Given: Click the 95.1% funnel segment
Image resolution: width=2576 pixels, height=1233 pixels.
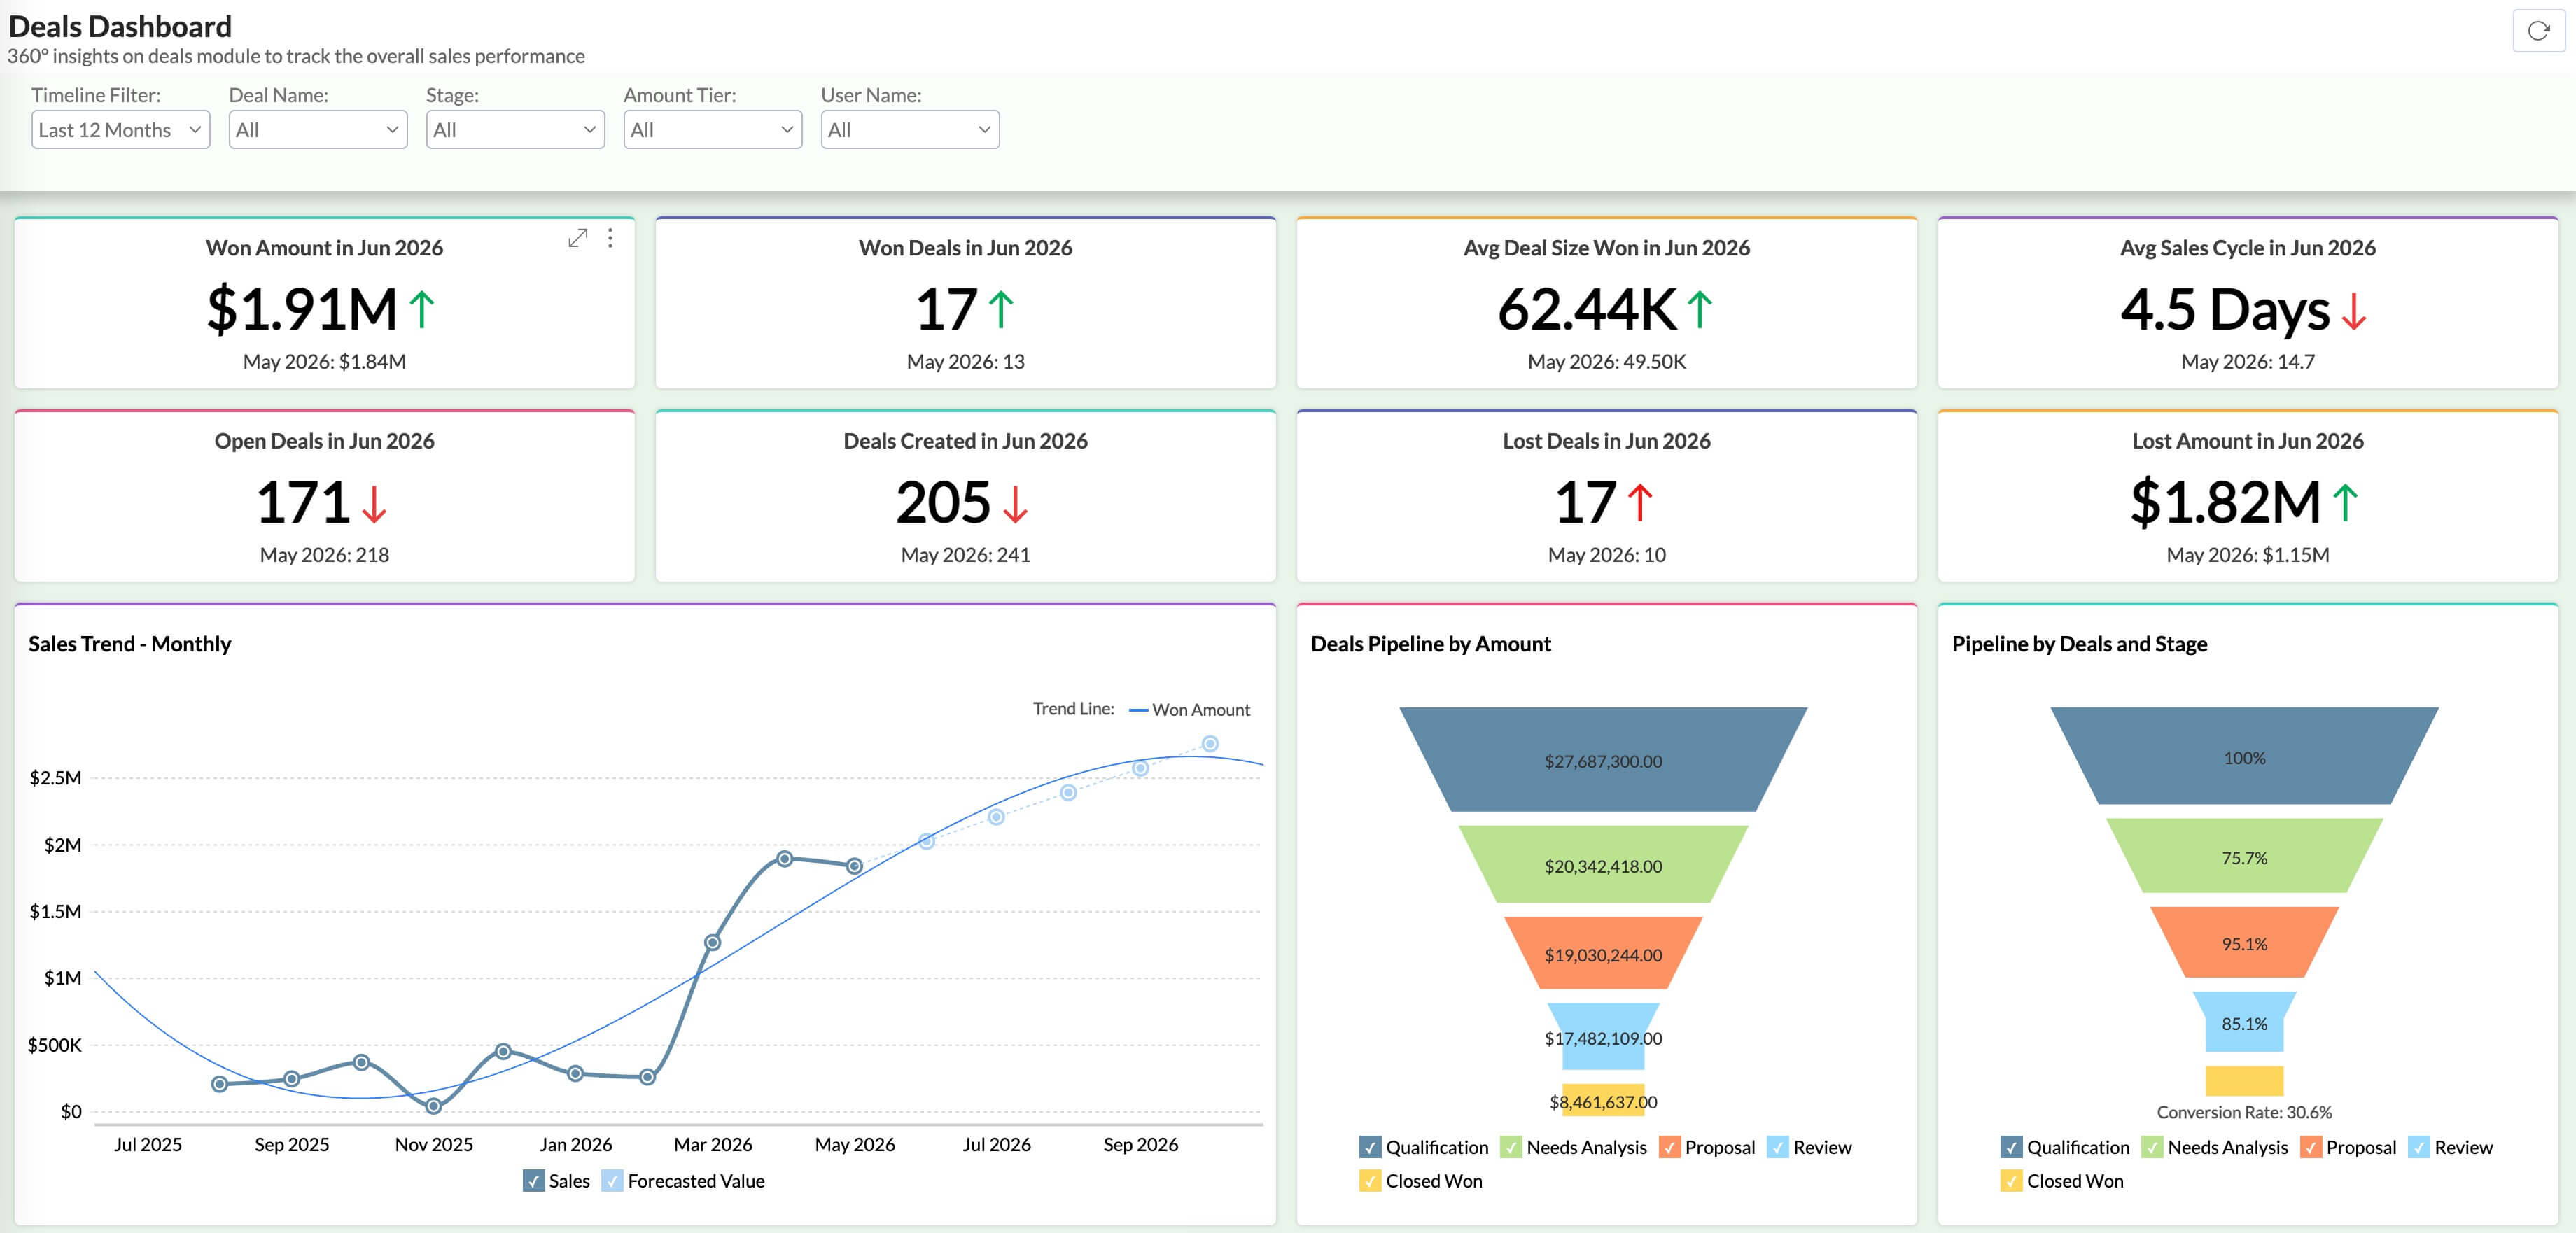Looking at the screenshot, I should coord(2244,942).
